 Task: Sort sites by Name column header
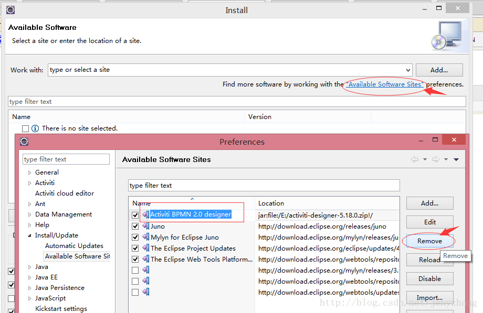coord(192,203)
